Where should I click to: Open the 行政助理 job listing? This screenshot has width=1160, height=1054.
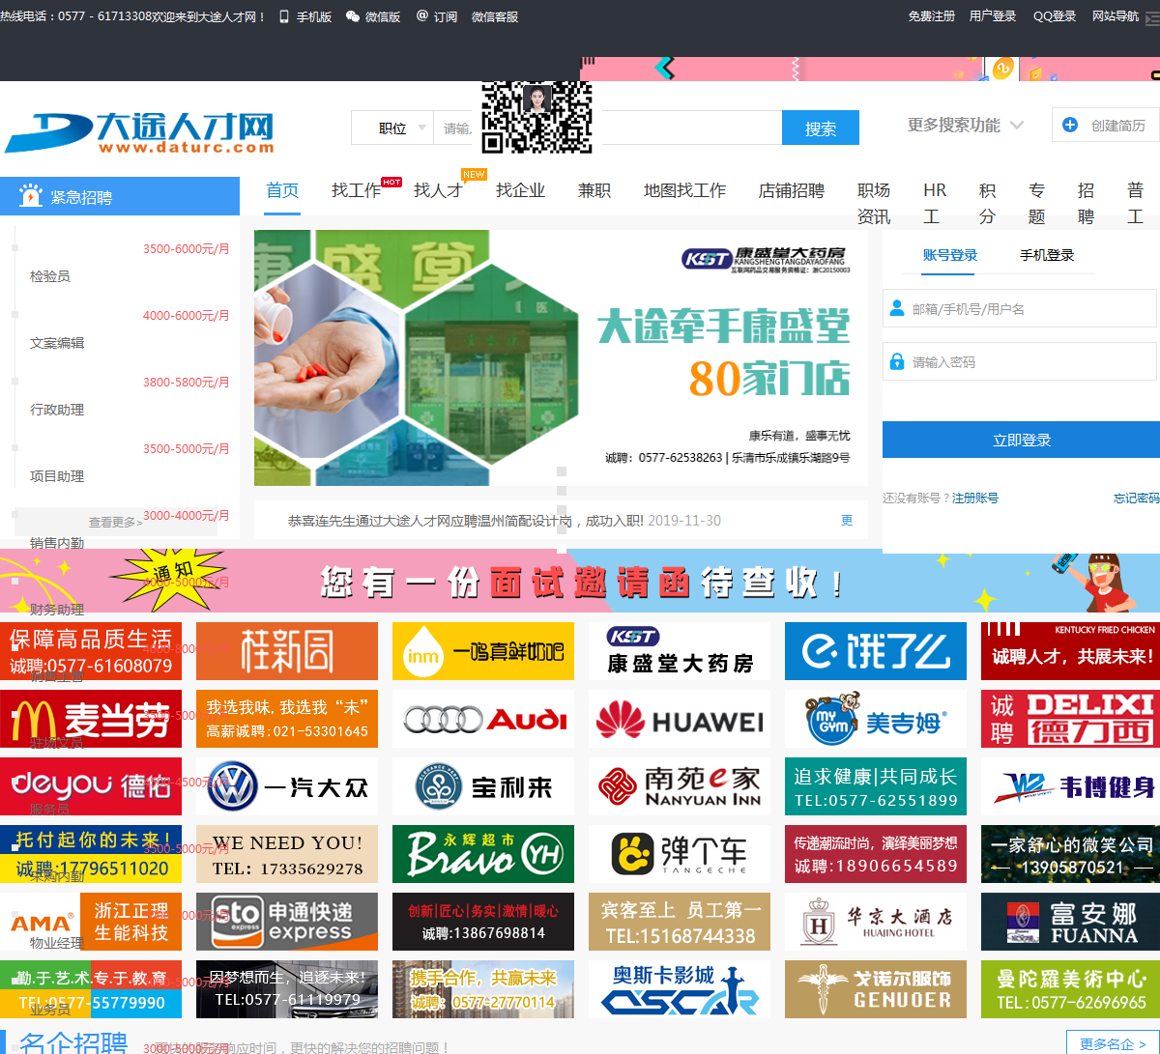(x=57, y=410)
